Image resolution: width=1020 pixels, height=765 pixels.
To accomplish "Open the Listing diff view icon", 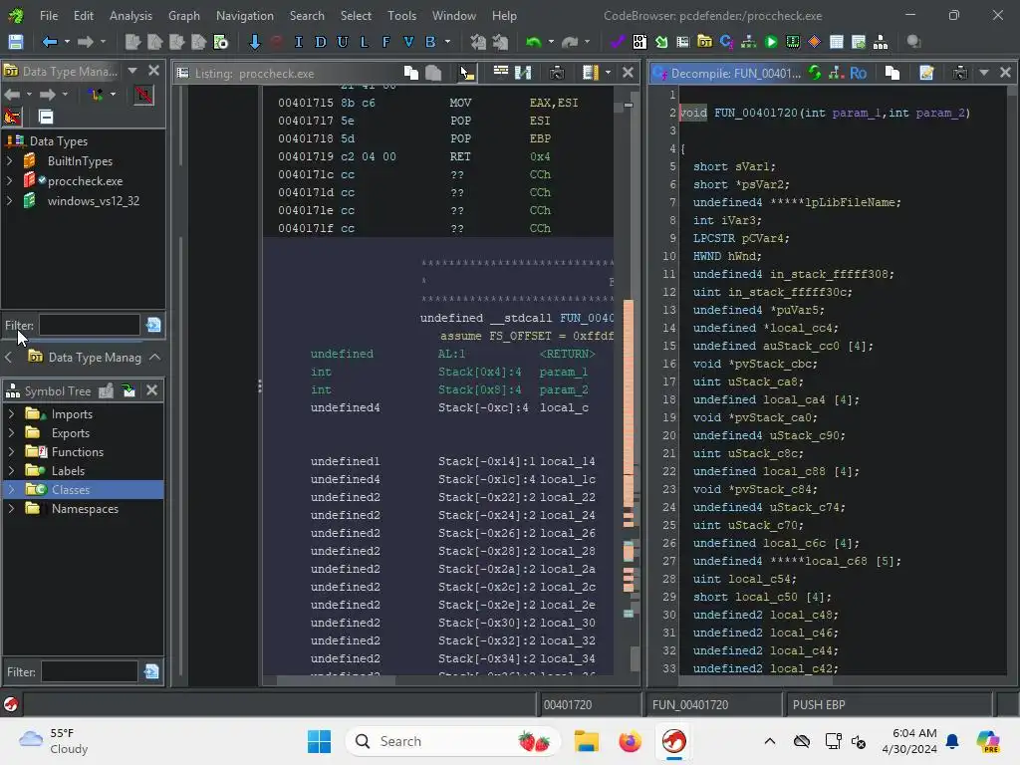I will coord(523,73).
